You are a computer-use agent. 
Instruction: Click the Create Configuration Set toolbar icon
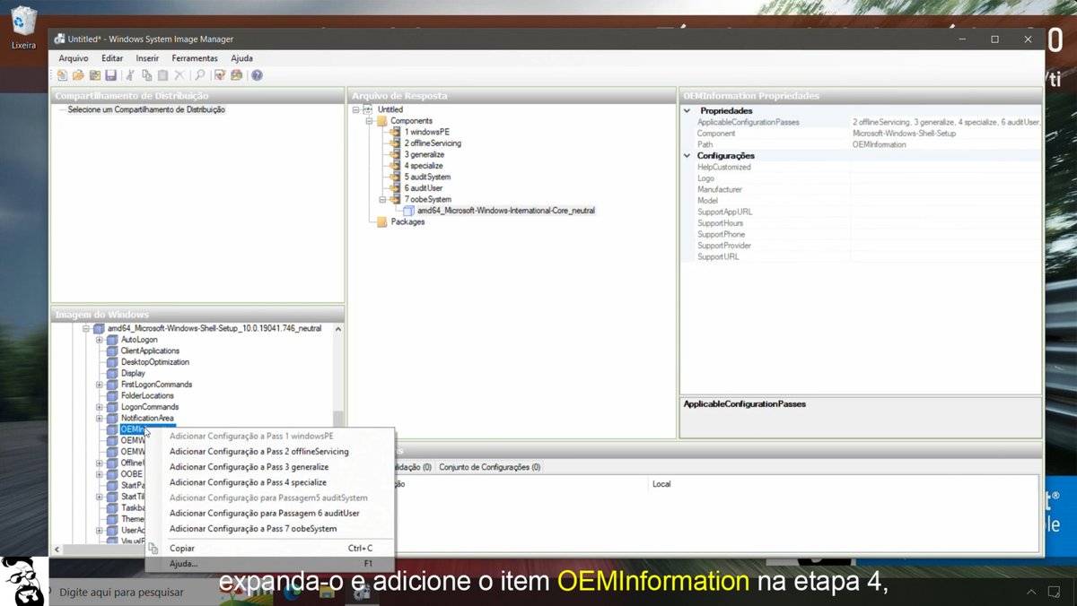pyautogui.click(x=236, y=75)
